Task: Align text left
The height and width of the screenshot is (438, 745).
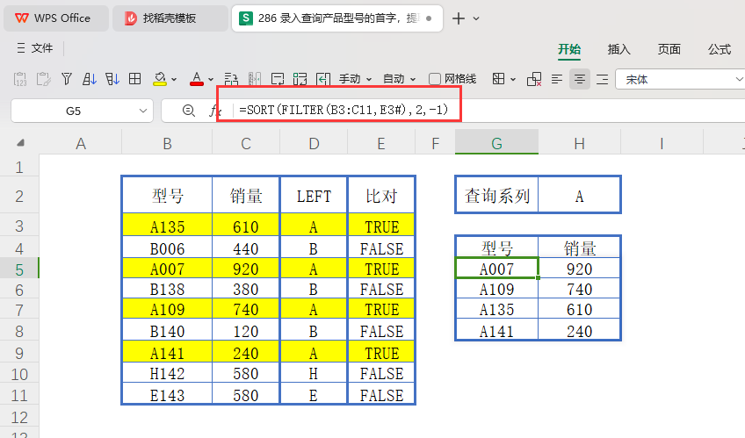Action: [557, 79]
